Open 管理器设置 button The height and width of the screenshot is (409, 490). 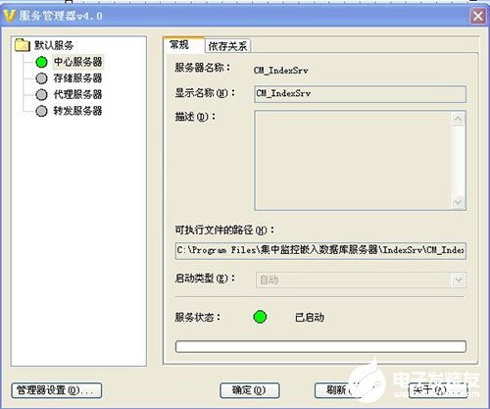coord(57,390)
